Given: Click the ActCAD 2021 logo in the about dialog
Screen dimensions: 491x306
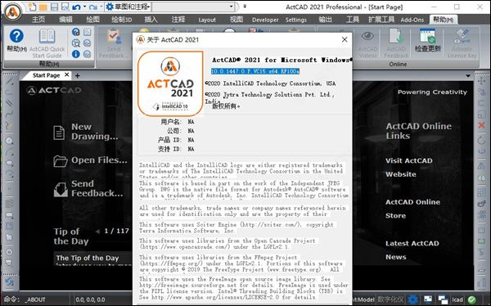Looking at the screenshot, I should (170, 83).
